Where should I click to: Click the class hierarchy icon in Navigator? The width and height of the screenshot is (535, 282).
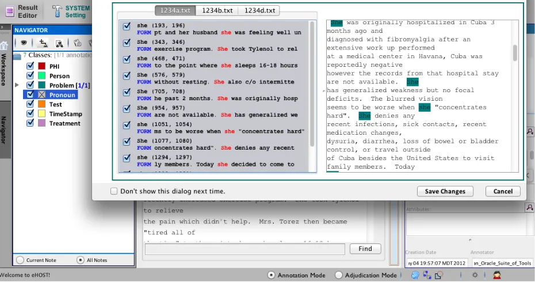click(43, 43)
